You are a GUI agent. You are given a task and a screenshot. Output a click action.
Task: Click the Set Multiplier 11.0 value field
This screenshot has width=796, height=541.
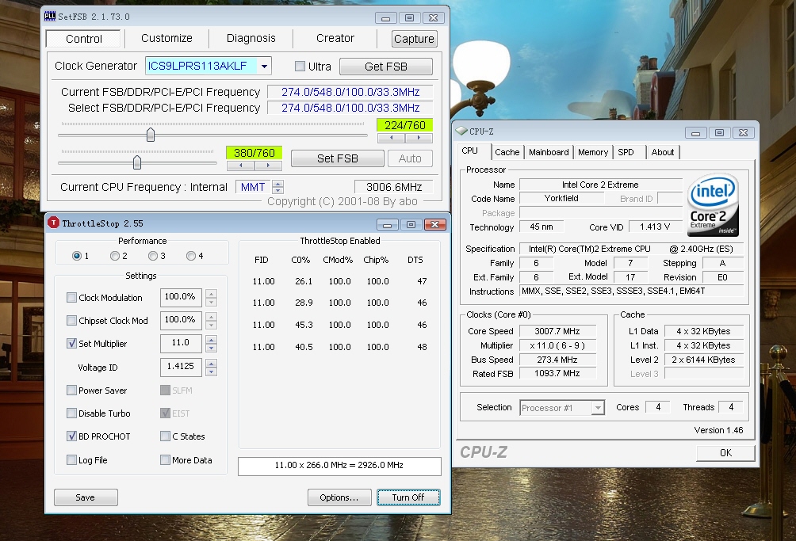click(x=181, y=343)
